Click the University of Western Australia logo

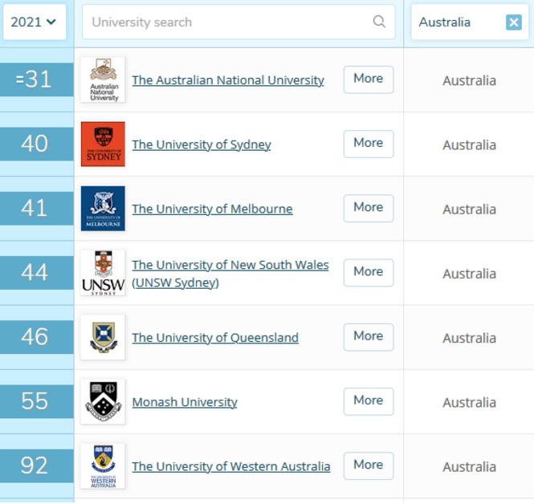pyautogui.click(x=103, y=465)
